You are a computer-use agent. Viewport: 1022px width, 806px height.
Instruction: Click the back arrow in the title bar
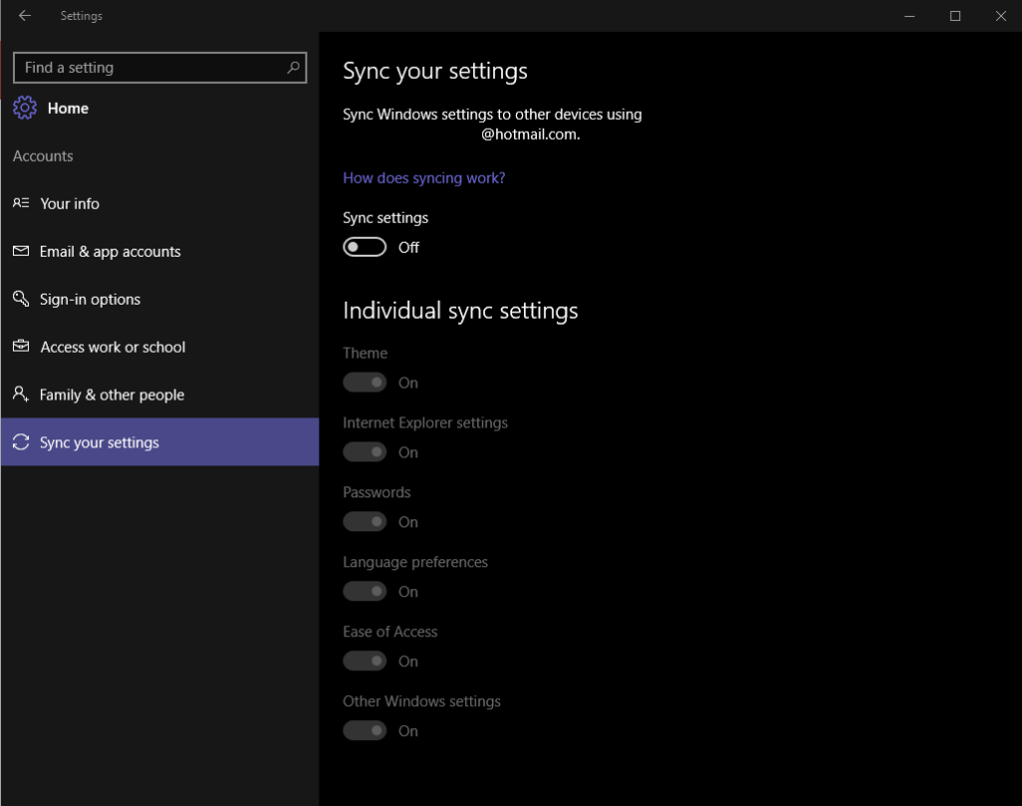(x=24, y=15)
